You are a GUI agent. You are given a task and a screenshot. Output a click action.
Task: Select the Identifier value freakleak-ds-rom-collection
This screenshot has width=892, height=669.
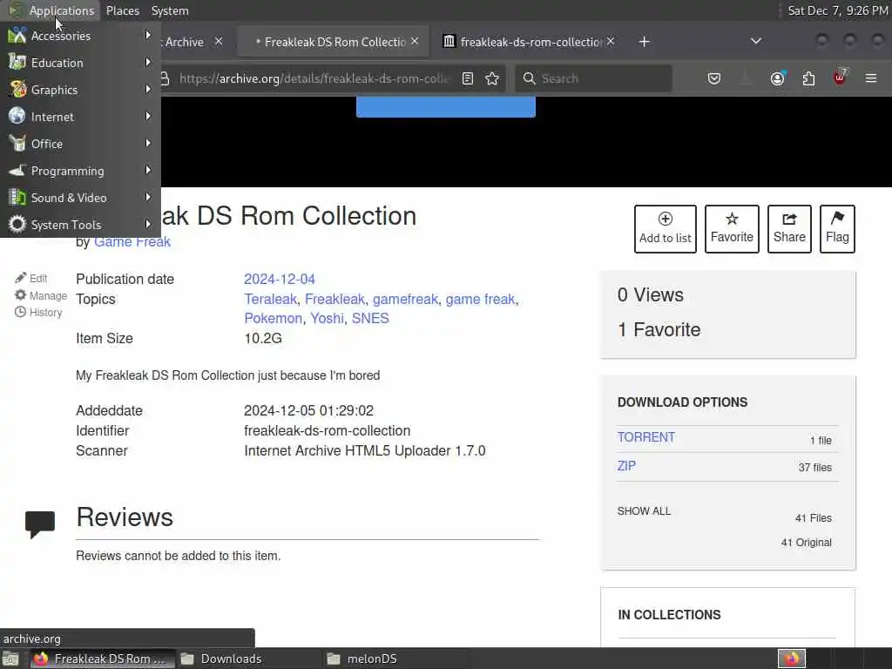click(x=328, y=430)
